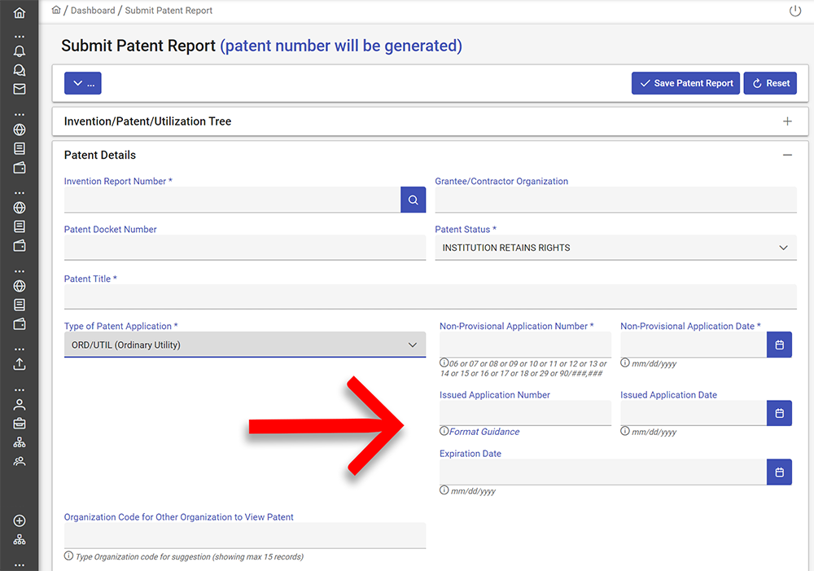Click the search icon beside Invention Report Number
The height and width of the screenshot is (571, 814).
click(x=413, y=200)
